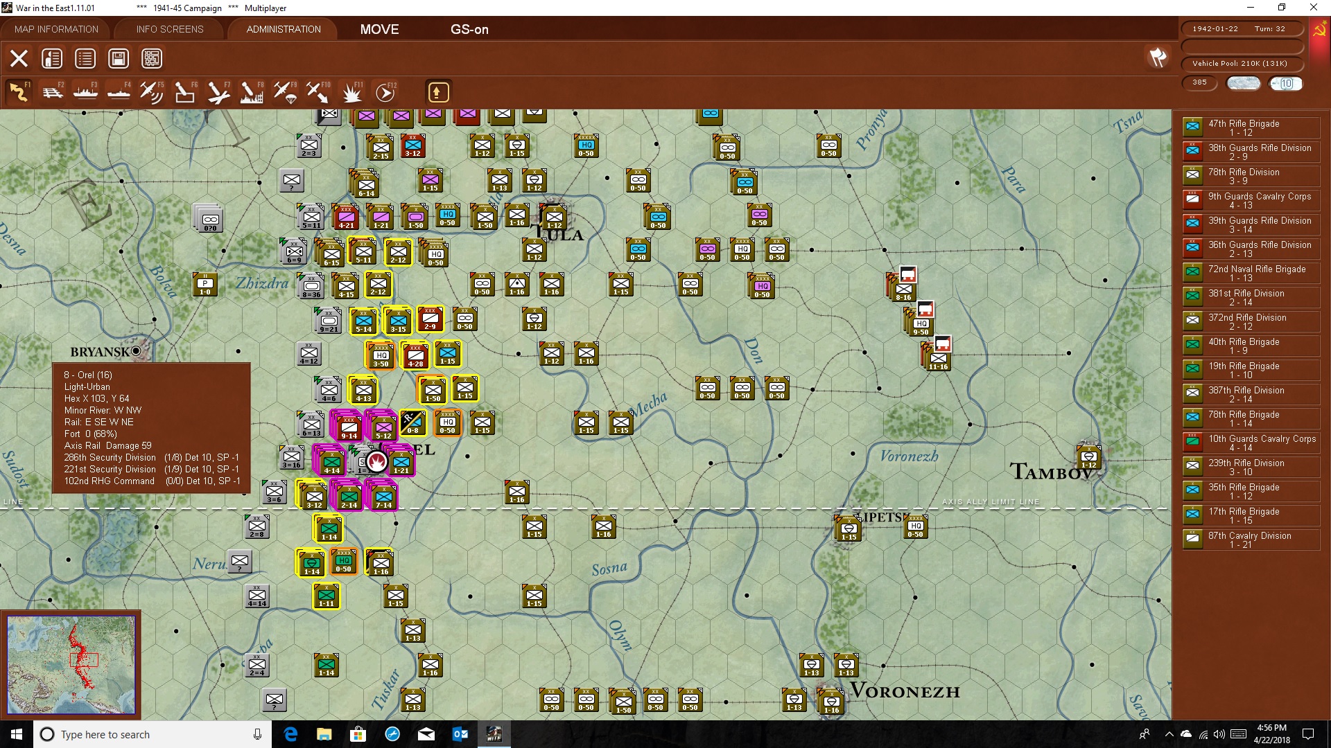This screenshot has height=748, width=1331.
Task: Open the commander's report list icon
Action: (x=85, y=58)
